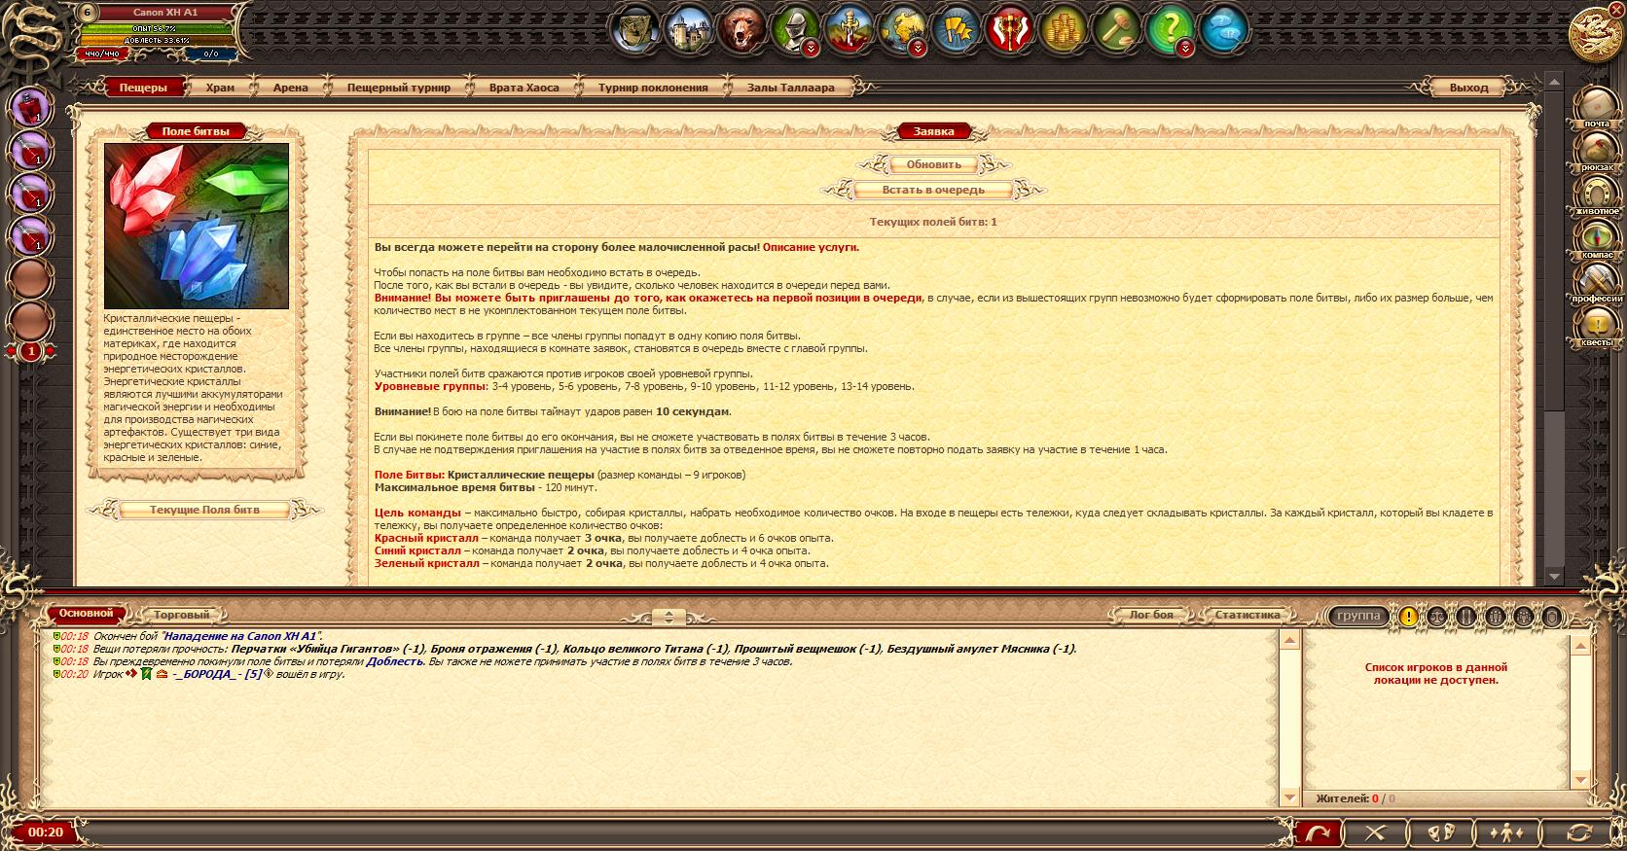Open the рюкзак backpack icon

tap(1596, 151)
